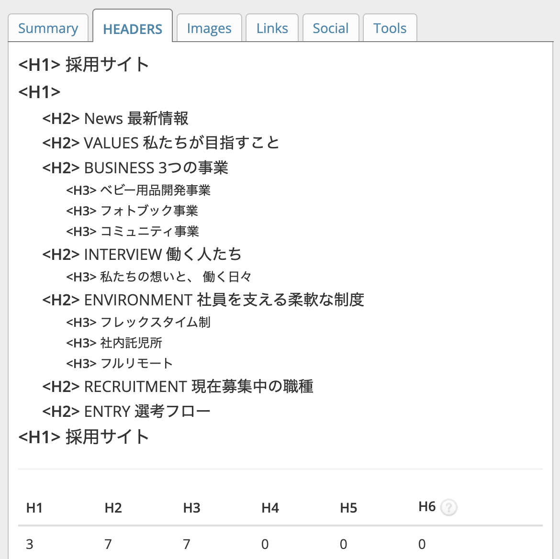560x559 pixels.
Task: Click the H3 コミュニティ事業 entry
Action: [x=133, y=232]
